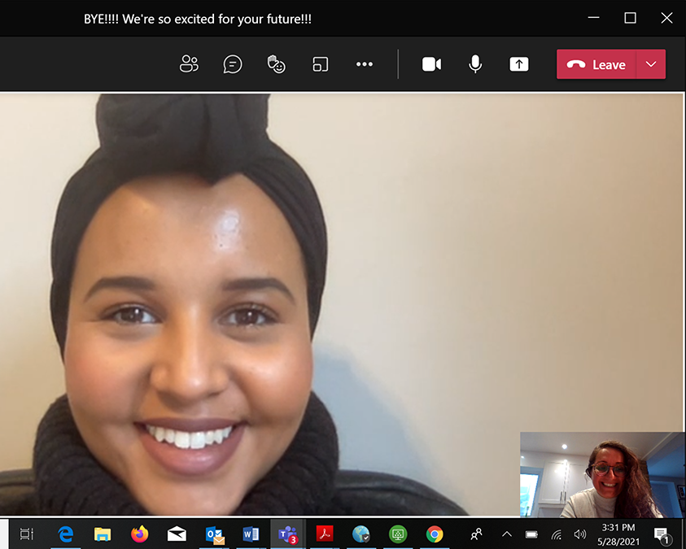Check the battery status icon
The height and width of the screenshot is (549, 686).
[x=531, y=534]
